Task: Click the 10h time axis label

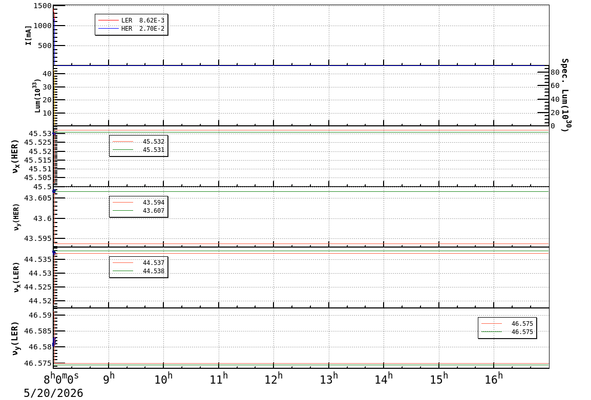Action: 163,379
